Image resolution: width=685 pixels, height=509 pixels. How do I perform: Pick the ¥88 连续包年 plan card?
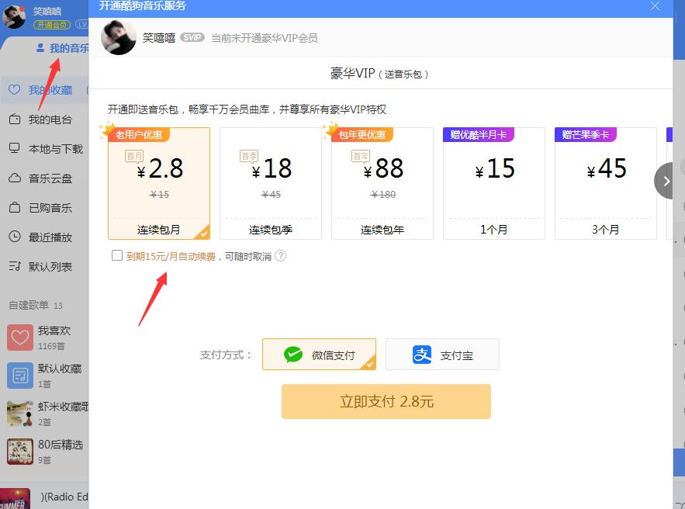pos(382,183)
